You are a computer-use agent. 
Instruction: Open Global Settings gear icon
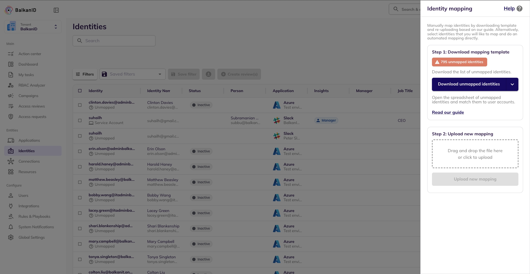tap(11, 237)
